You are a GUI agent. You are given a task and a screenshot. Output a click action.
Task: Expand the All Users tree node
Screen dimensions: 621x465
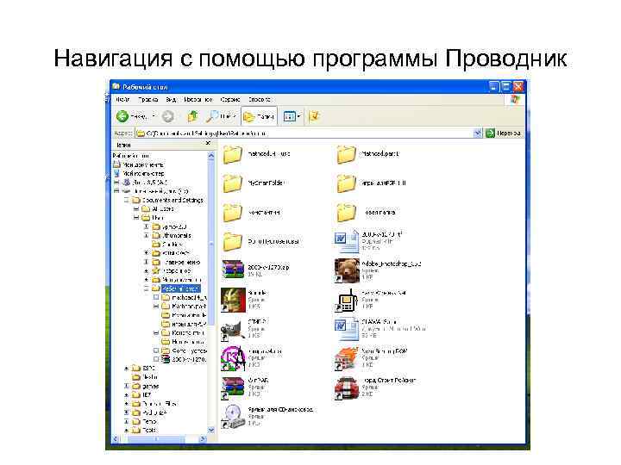coord(136,208)
